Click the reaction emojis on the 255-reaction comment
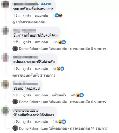Screen dimensions: 119x133 pos(62,42)
